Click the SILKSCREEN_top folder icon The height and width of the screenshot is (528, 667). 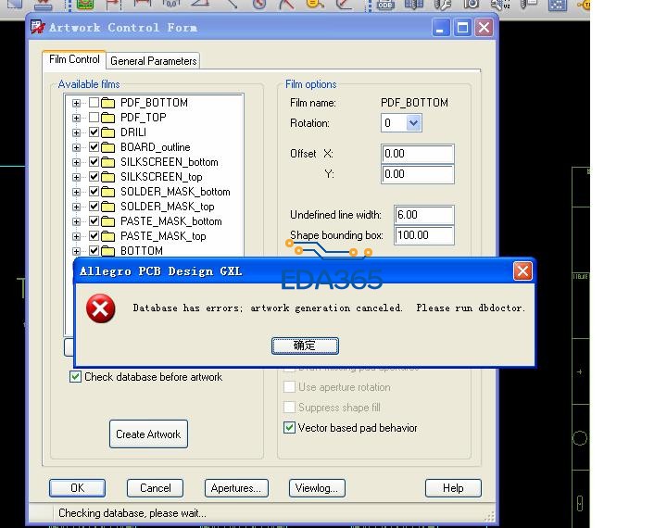pyautogui.click(x=108, y=177)
